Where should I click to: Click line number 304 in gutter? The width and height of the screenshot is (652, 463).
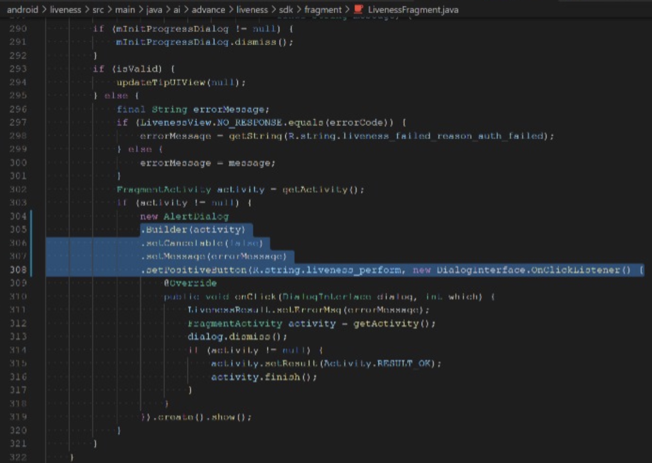coord(18,216)
